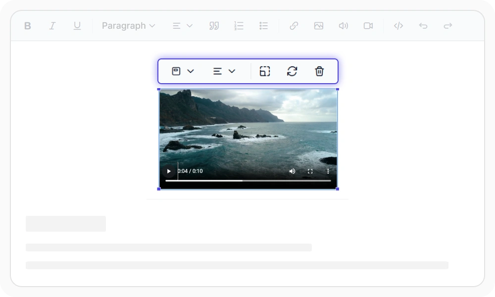
Task: Open video display mode dropdown
Action: pos(183,71)
